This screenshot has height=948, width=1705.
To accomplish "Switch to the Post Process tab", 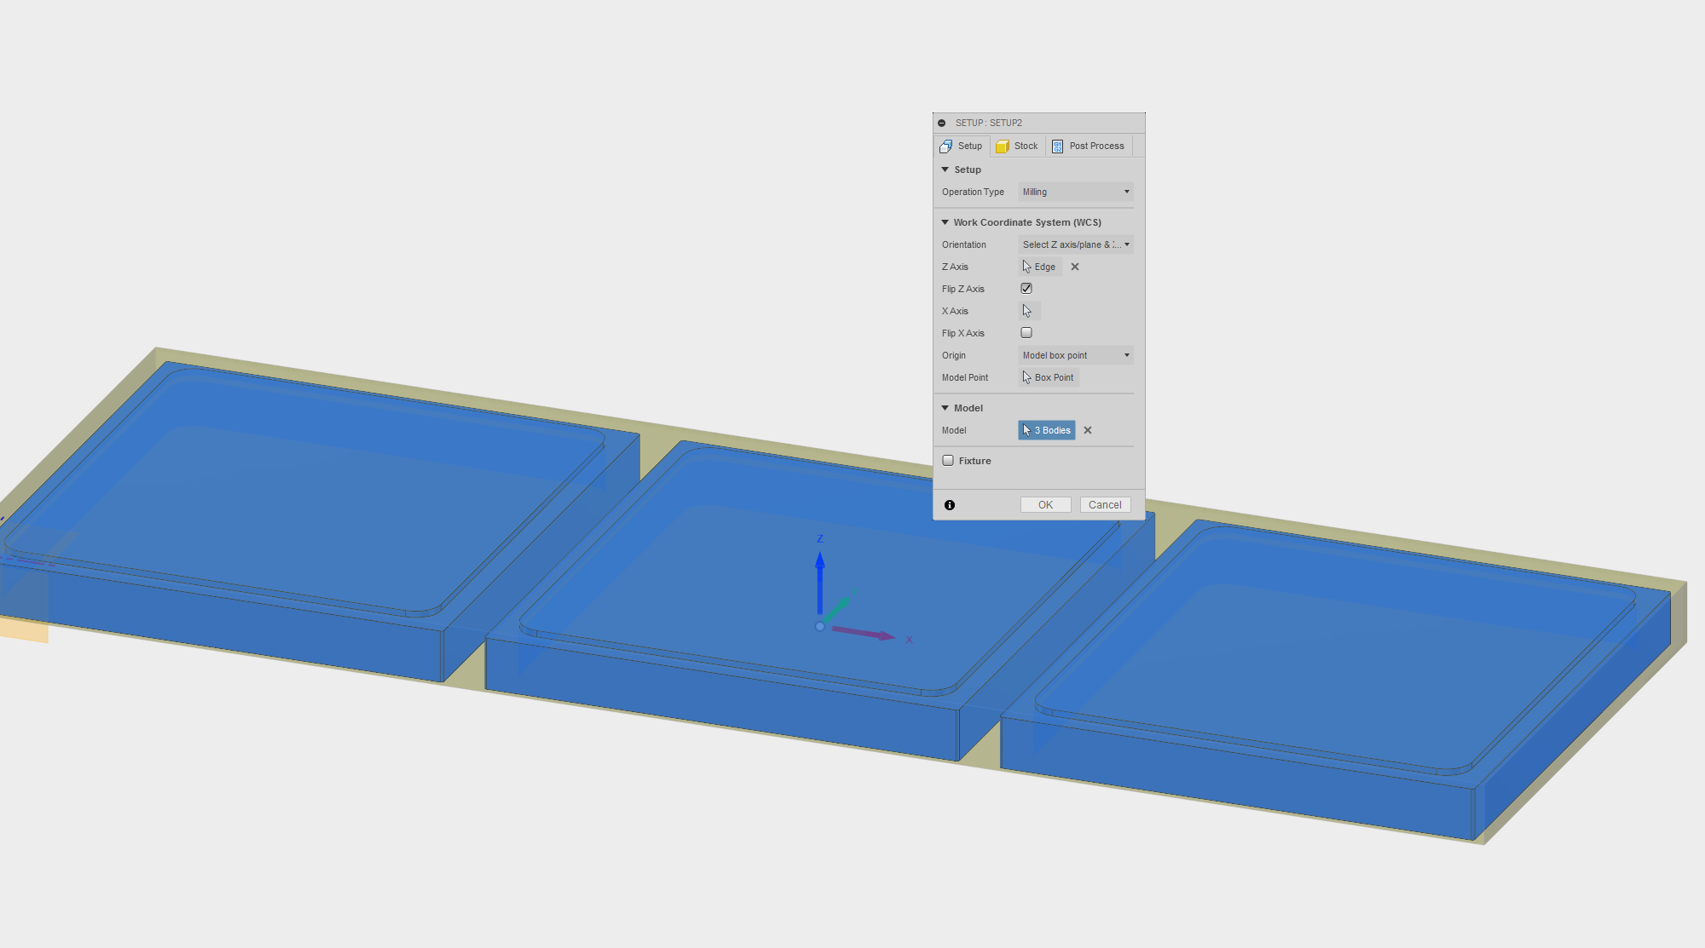I will 1089,146.
